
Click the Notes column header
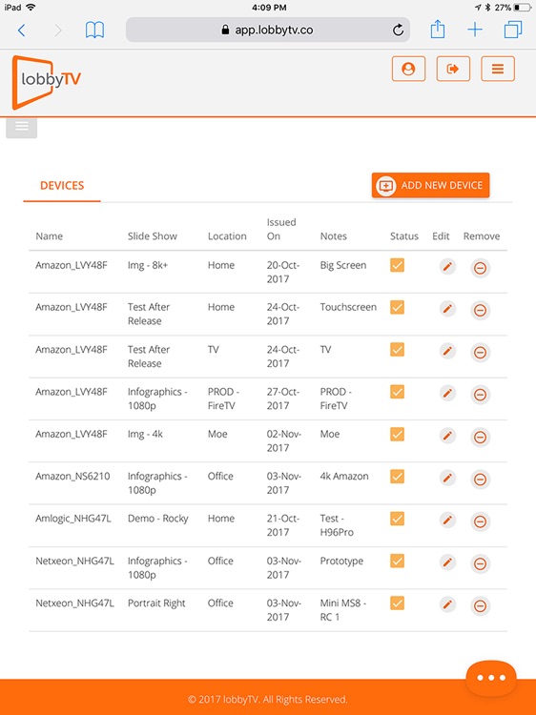coord(334,236)
